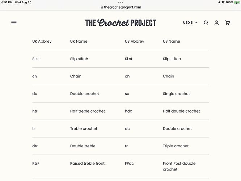Image resolution: width=241 pixels, height=181 pixels.
Task: Click the FPdc US abbreviation cell
Action: [x=129, y=164]
